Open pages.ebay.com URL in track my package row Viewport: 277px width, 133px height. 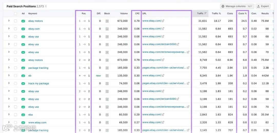[x=164, y=83]
